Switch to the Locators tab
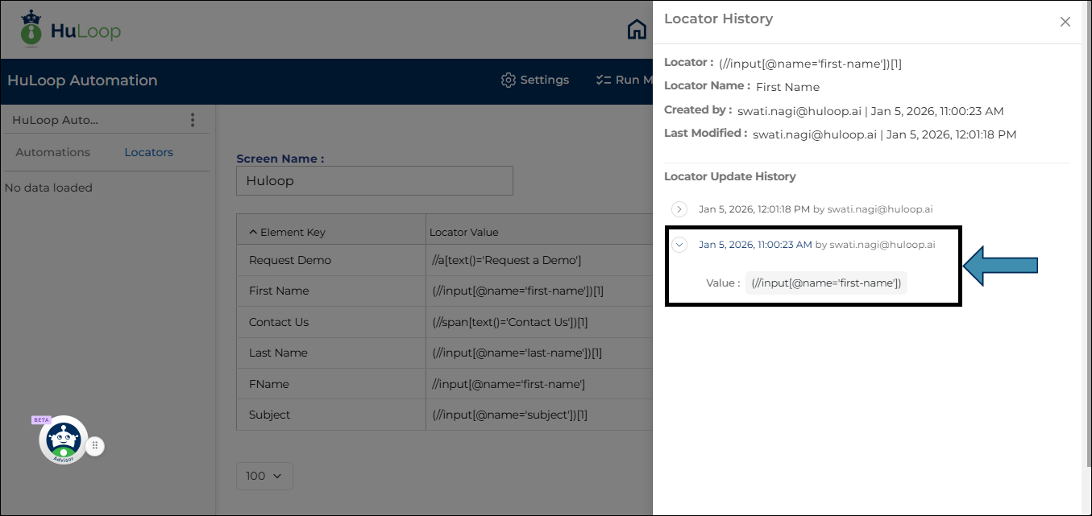This screenshot has height=516, width=1092. (x=148, y=152)
